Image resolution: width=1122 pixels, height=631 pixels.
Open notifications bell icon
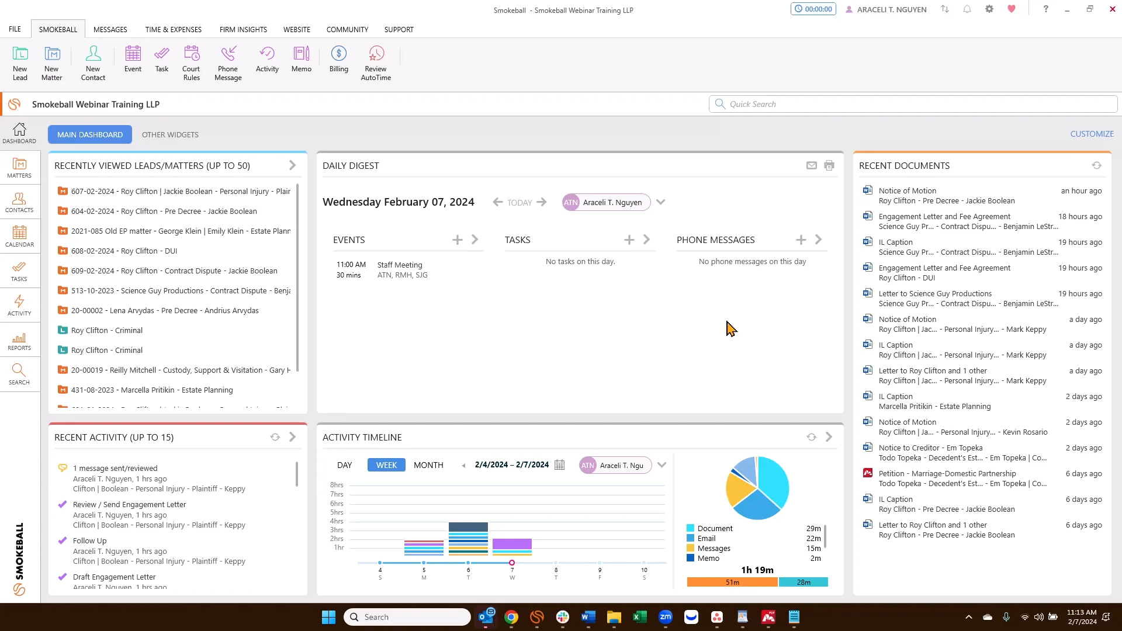(x=967, y=9)
